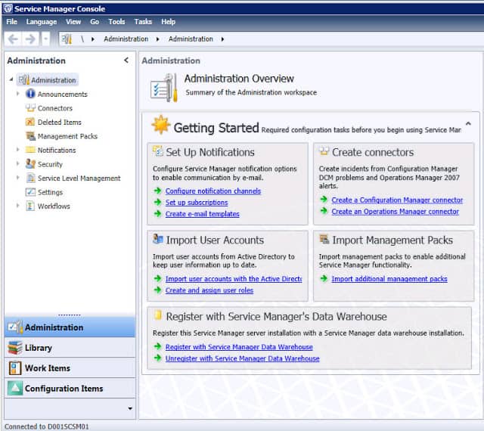
Task: Click the Back navigation arrow
Action: [13, 39]
